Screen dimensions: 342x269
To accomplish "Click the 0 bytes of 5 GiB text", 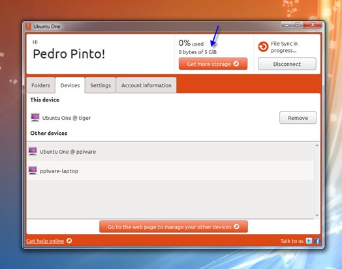I will (x=198, y=52).
